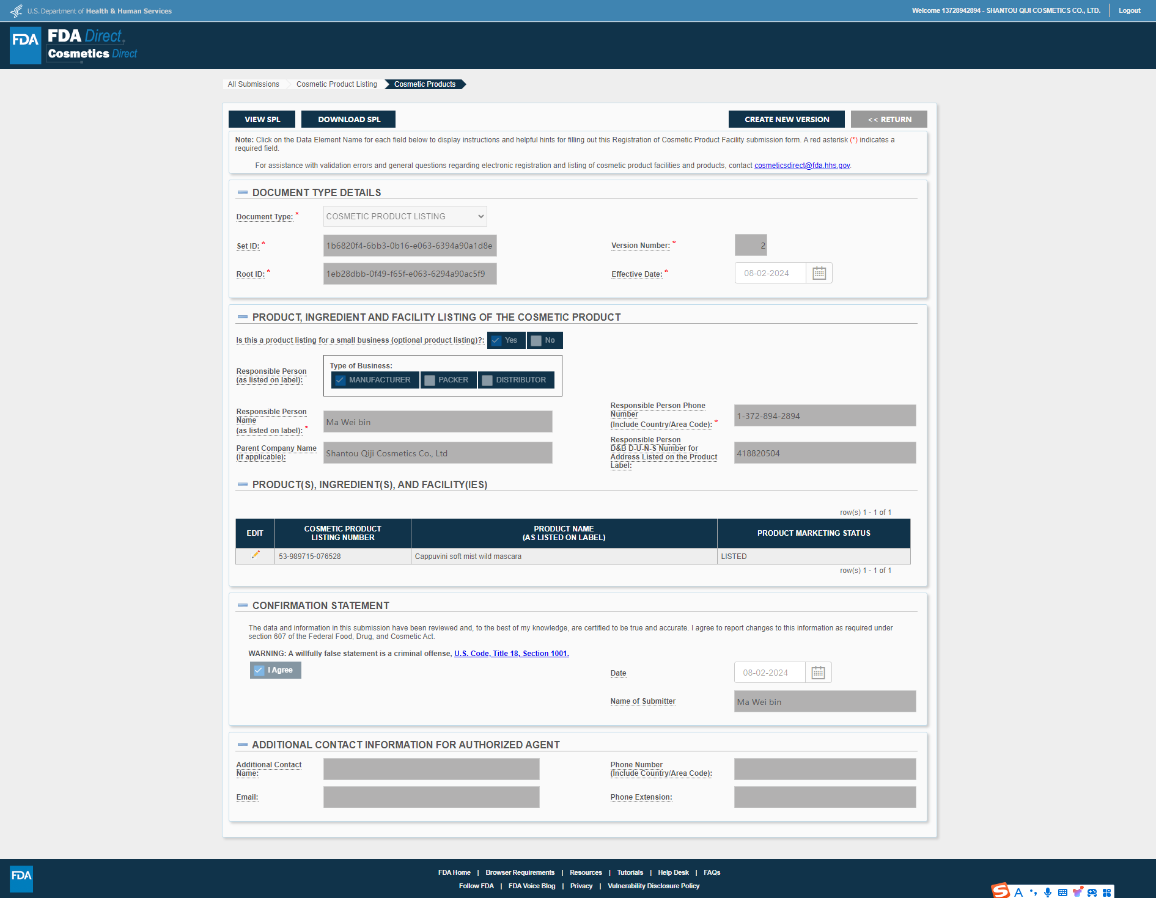Go to Cosmetic Product Listing breadcrumb

[x=336, y=84]
